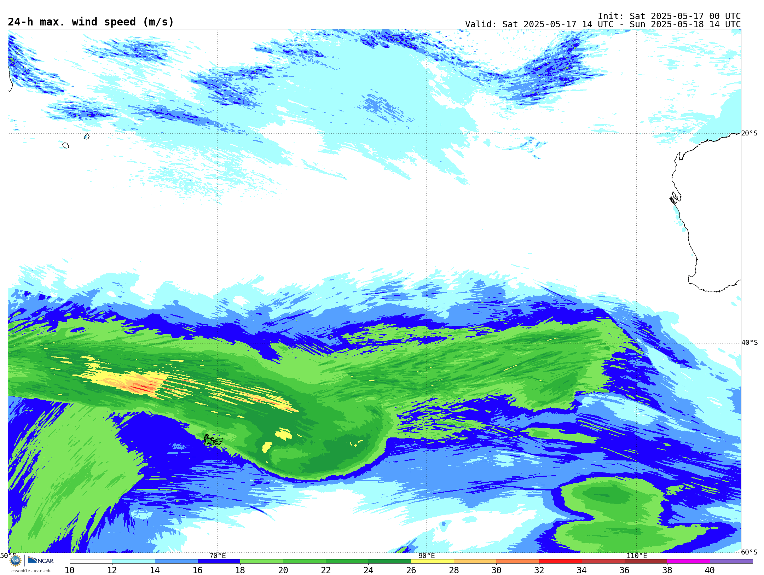The image size is (764, 575).
Task: Click the dull red 34–36 colorbar swatch
Action: 603,562
